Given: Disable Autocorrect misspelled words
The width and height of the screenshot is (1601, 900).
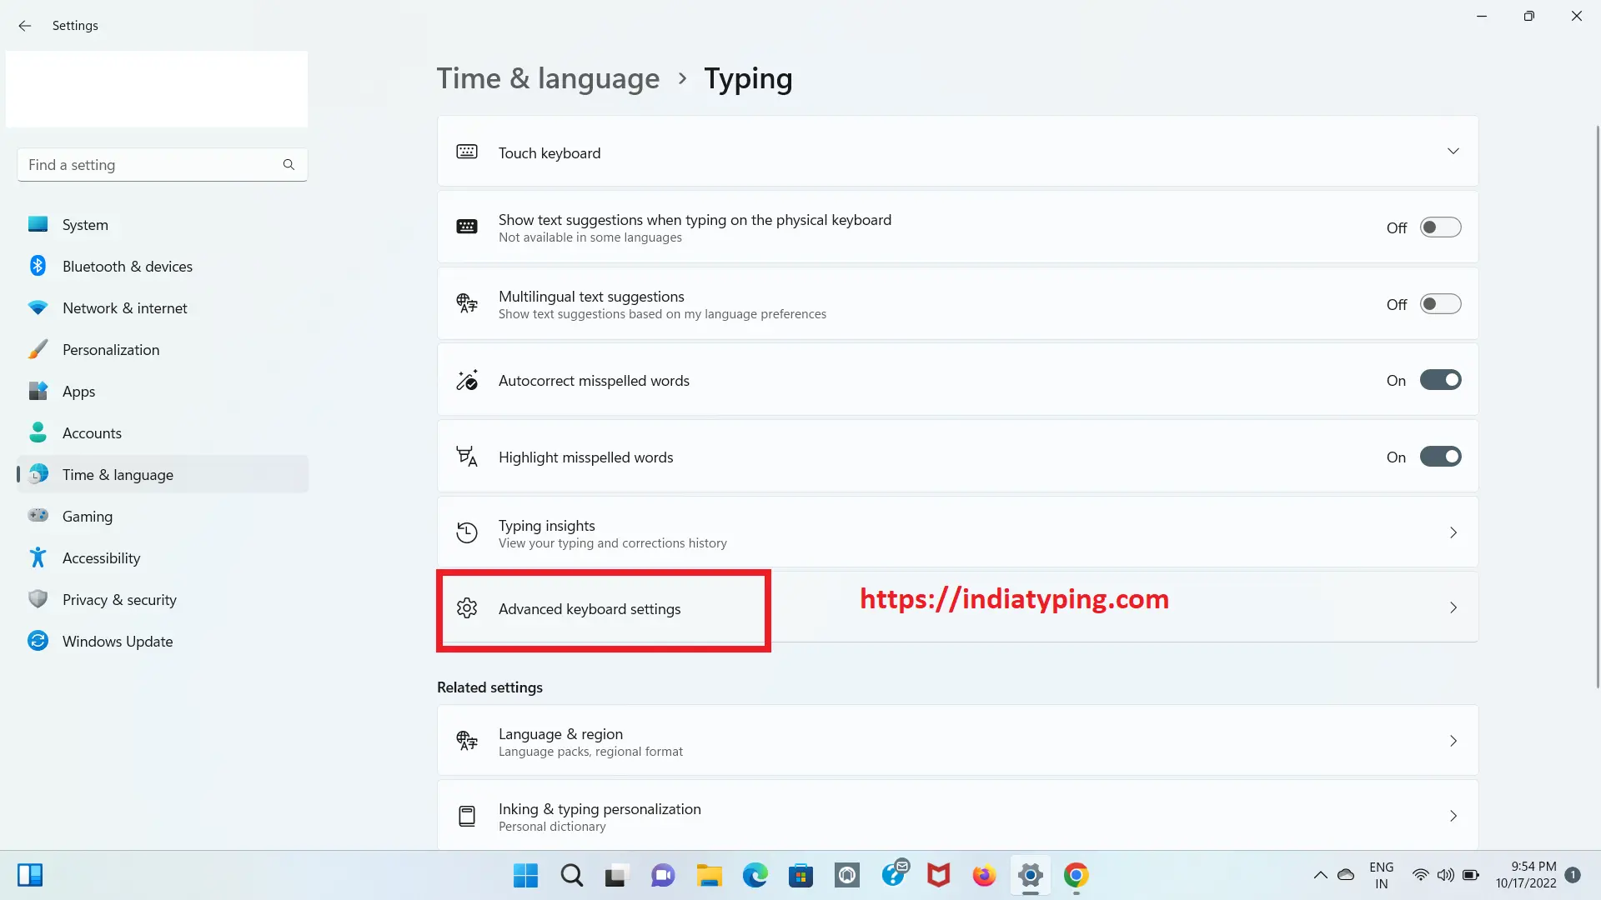Looking at the screenshot, I should [x=1441, y=379].
